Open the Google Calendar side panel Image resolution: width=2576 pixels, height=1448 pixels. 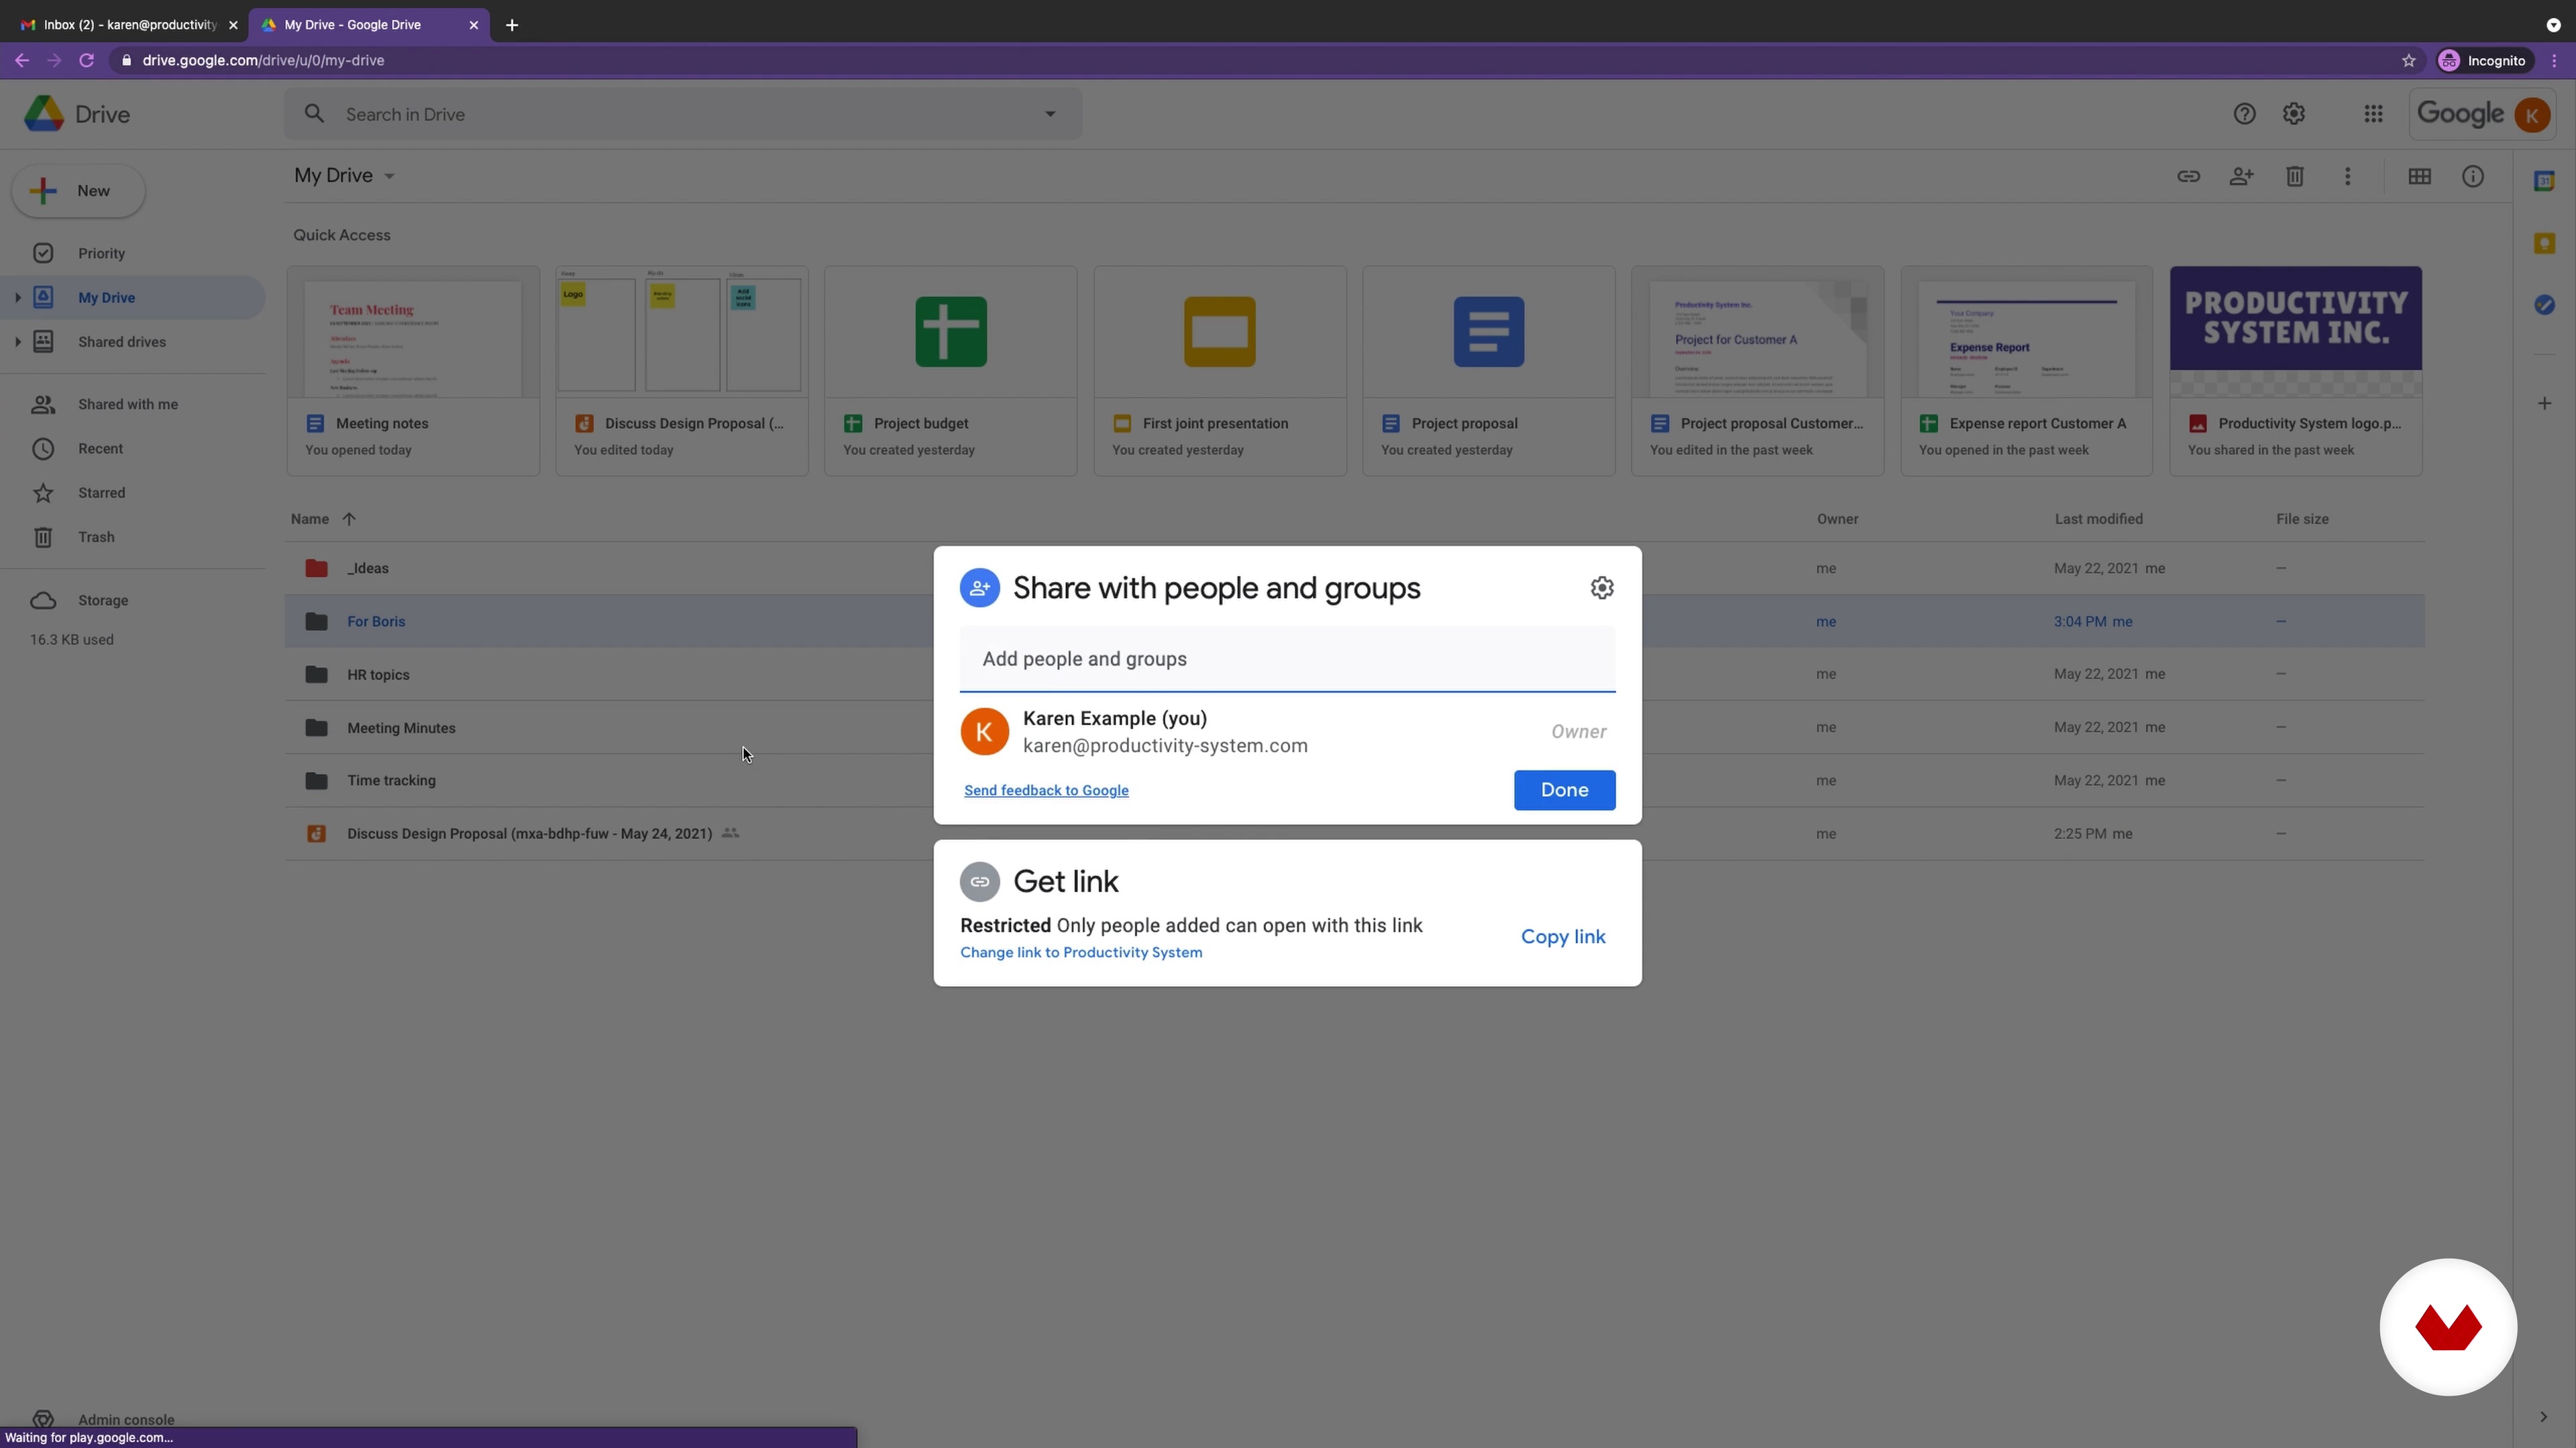pos(2544,181)
